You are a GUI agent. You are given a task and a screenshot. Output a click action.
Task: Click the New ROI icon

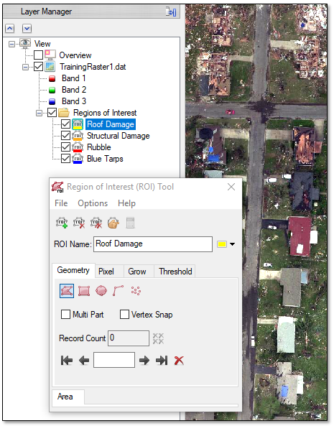pos(62,223)
